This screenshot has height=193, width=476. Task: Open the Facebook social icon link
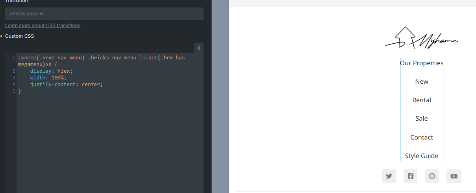tap(410, 176)
